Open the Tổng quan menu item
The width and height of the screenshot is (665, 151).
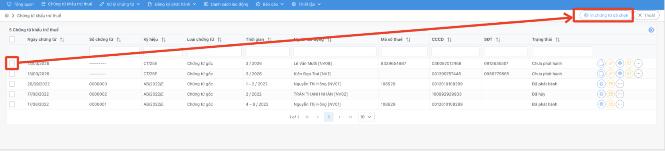tap(20, 4)
